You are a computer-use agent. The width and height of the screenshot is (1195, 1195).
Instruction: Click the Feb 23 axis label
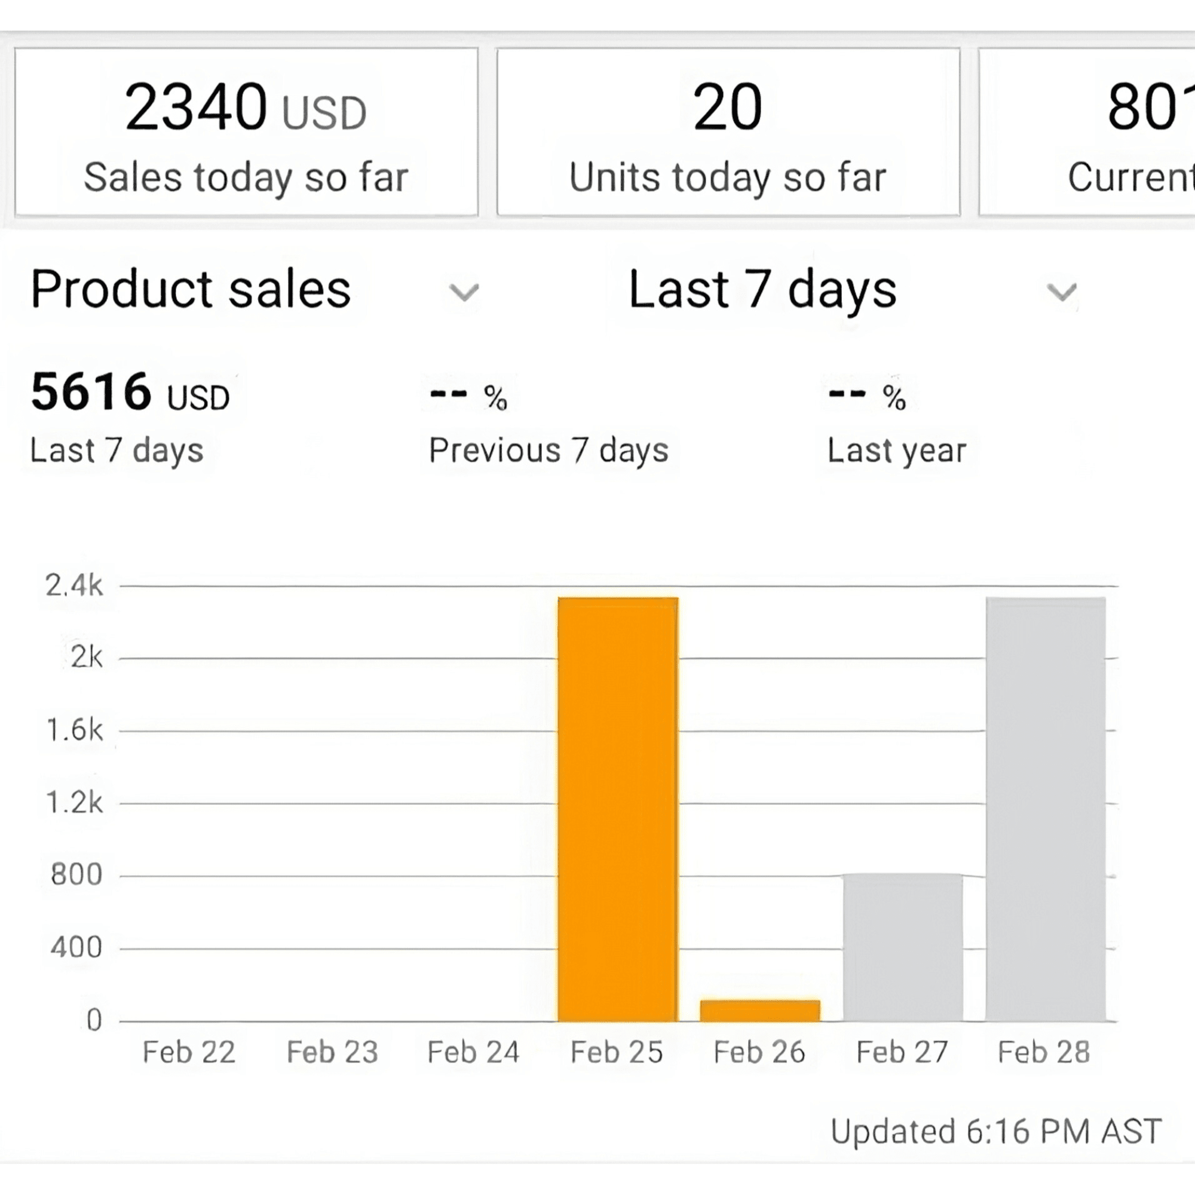click(332, 1052)
